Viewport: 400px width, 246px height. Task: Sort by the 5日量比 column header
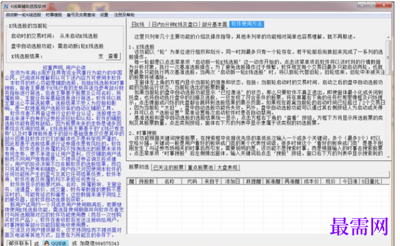click(x=371, y=182)
